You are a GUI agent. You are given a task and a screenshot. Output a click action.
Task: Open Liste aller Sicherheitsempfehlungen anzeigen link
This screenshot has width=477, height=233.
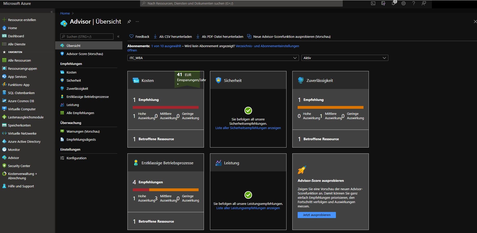[248, 128]
